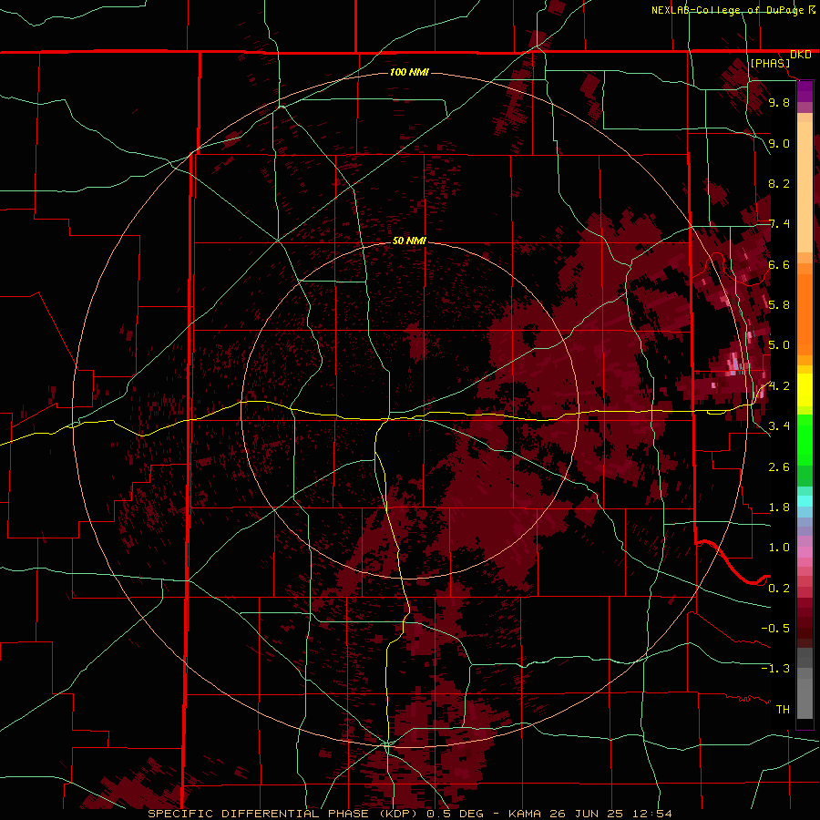Select the bright green segment of the colorbar
Viewport: 820px width, 820px height.
[805, 438]
